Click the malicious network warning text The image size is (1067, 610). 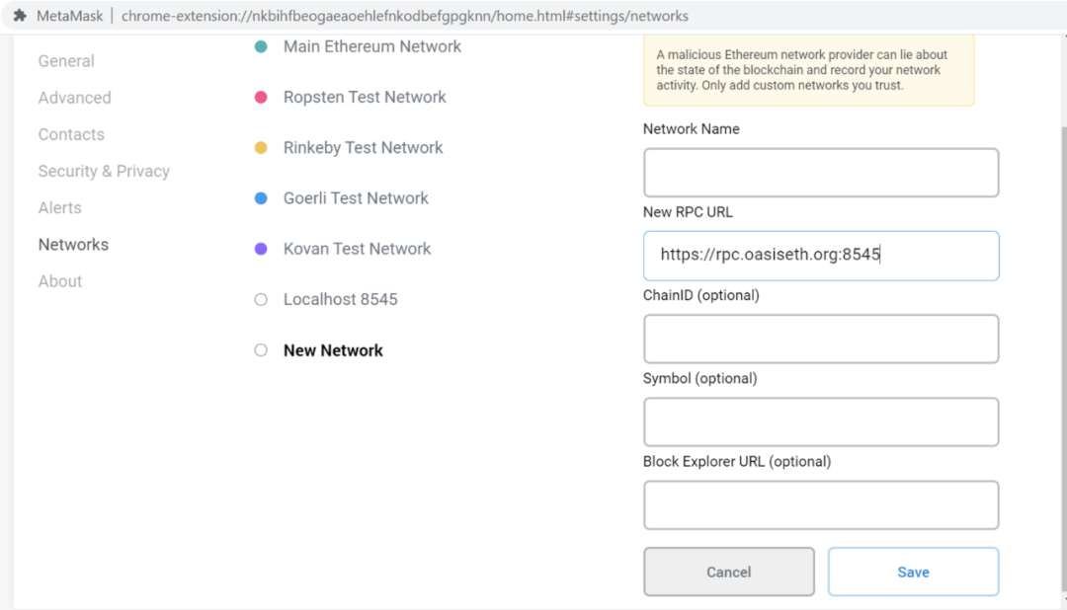802,70
